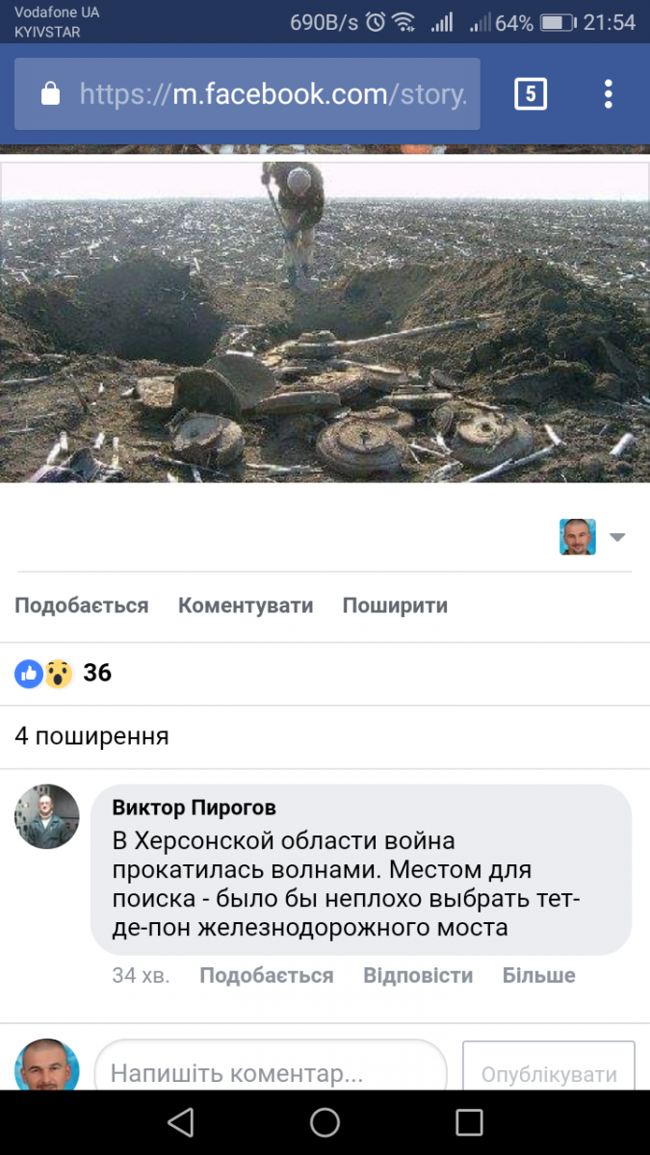Click Відповісти to reply to comment
The height and width of the screenshot is (1155, 650).
pyautogui.click(x=418, y=975)
